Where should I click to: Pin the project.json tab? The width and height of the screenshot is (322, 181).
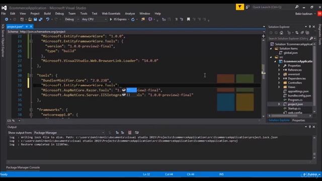(27, 27)
